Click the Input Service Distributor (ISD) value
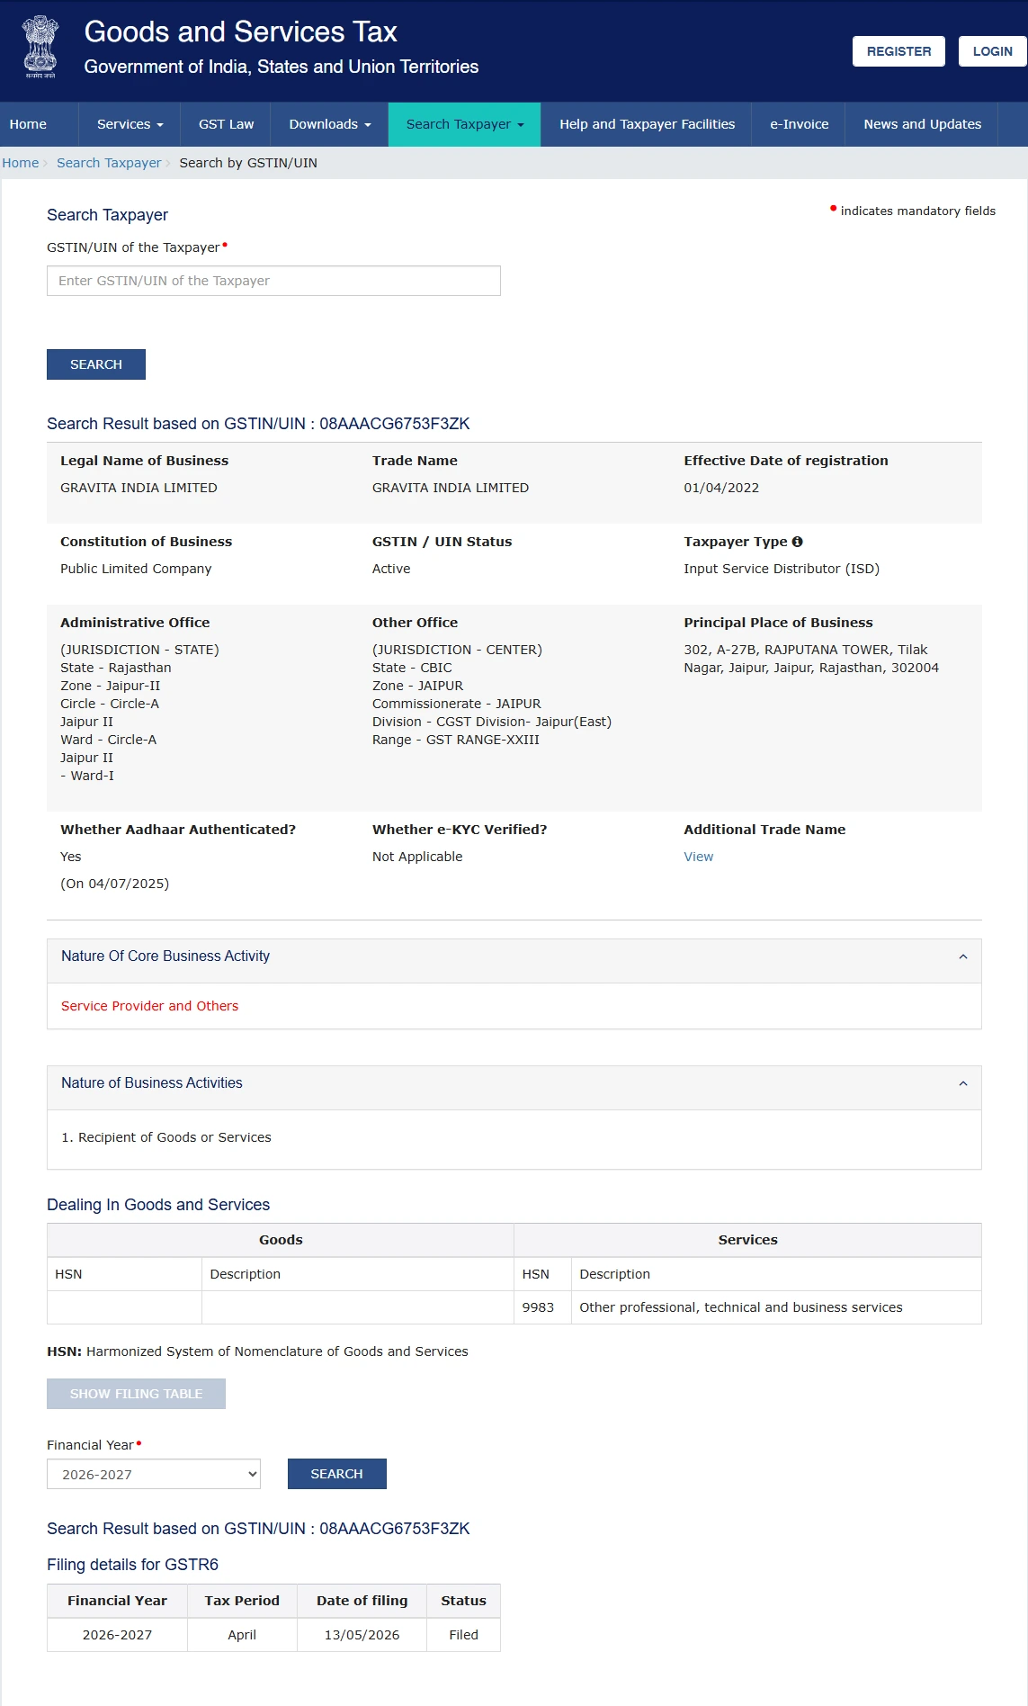The height and width of the screenshot is (1706, 1028). 782,569
